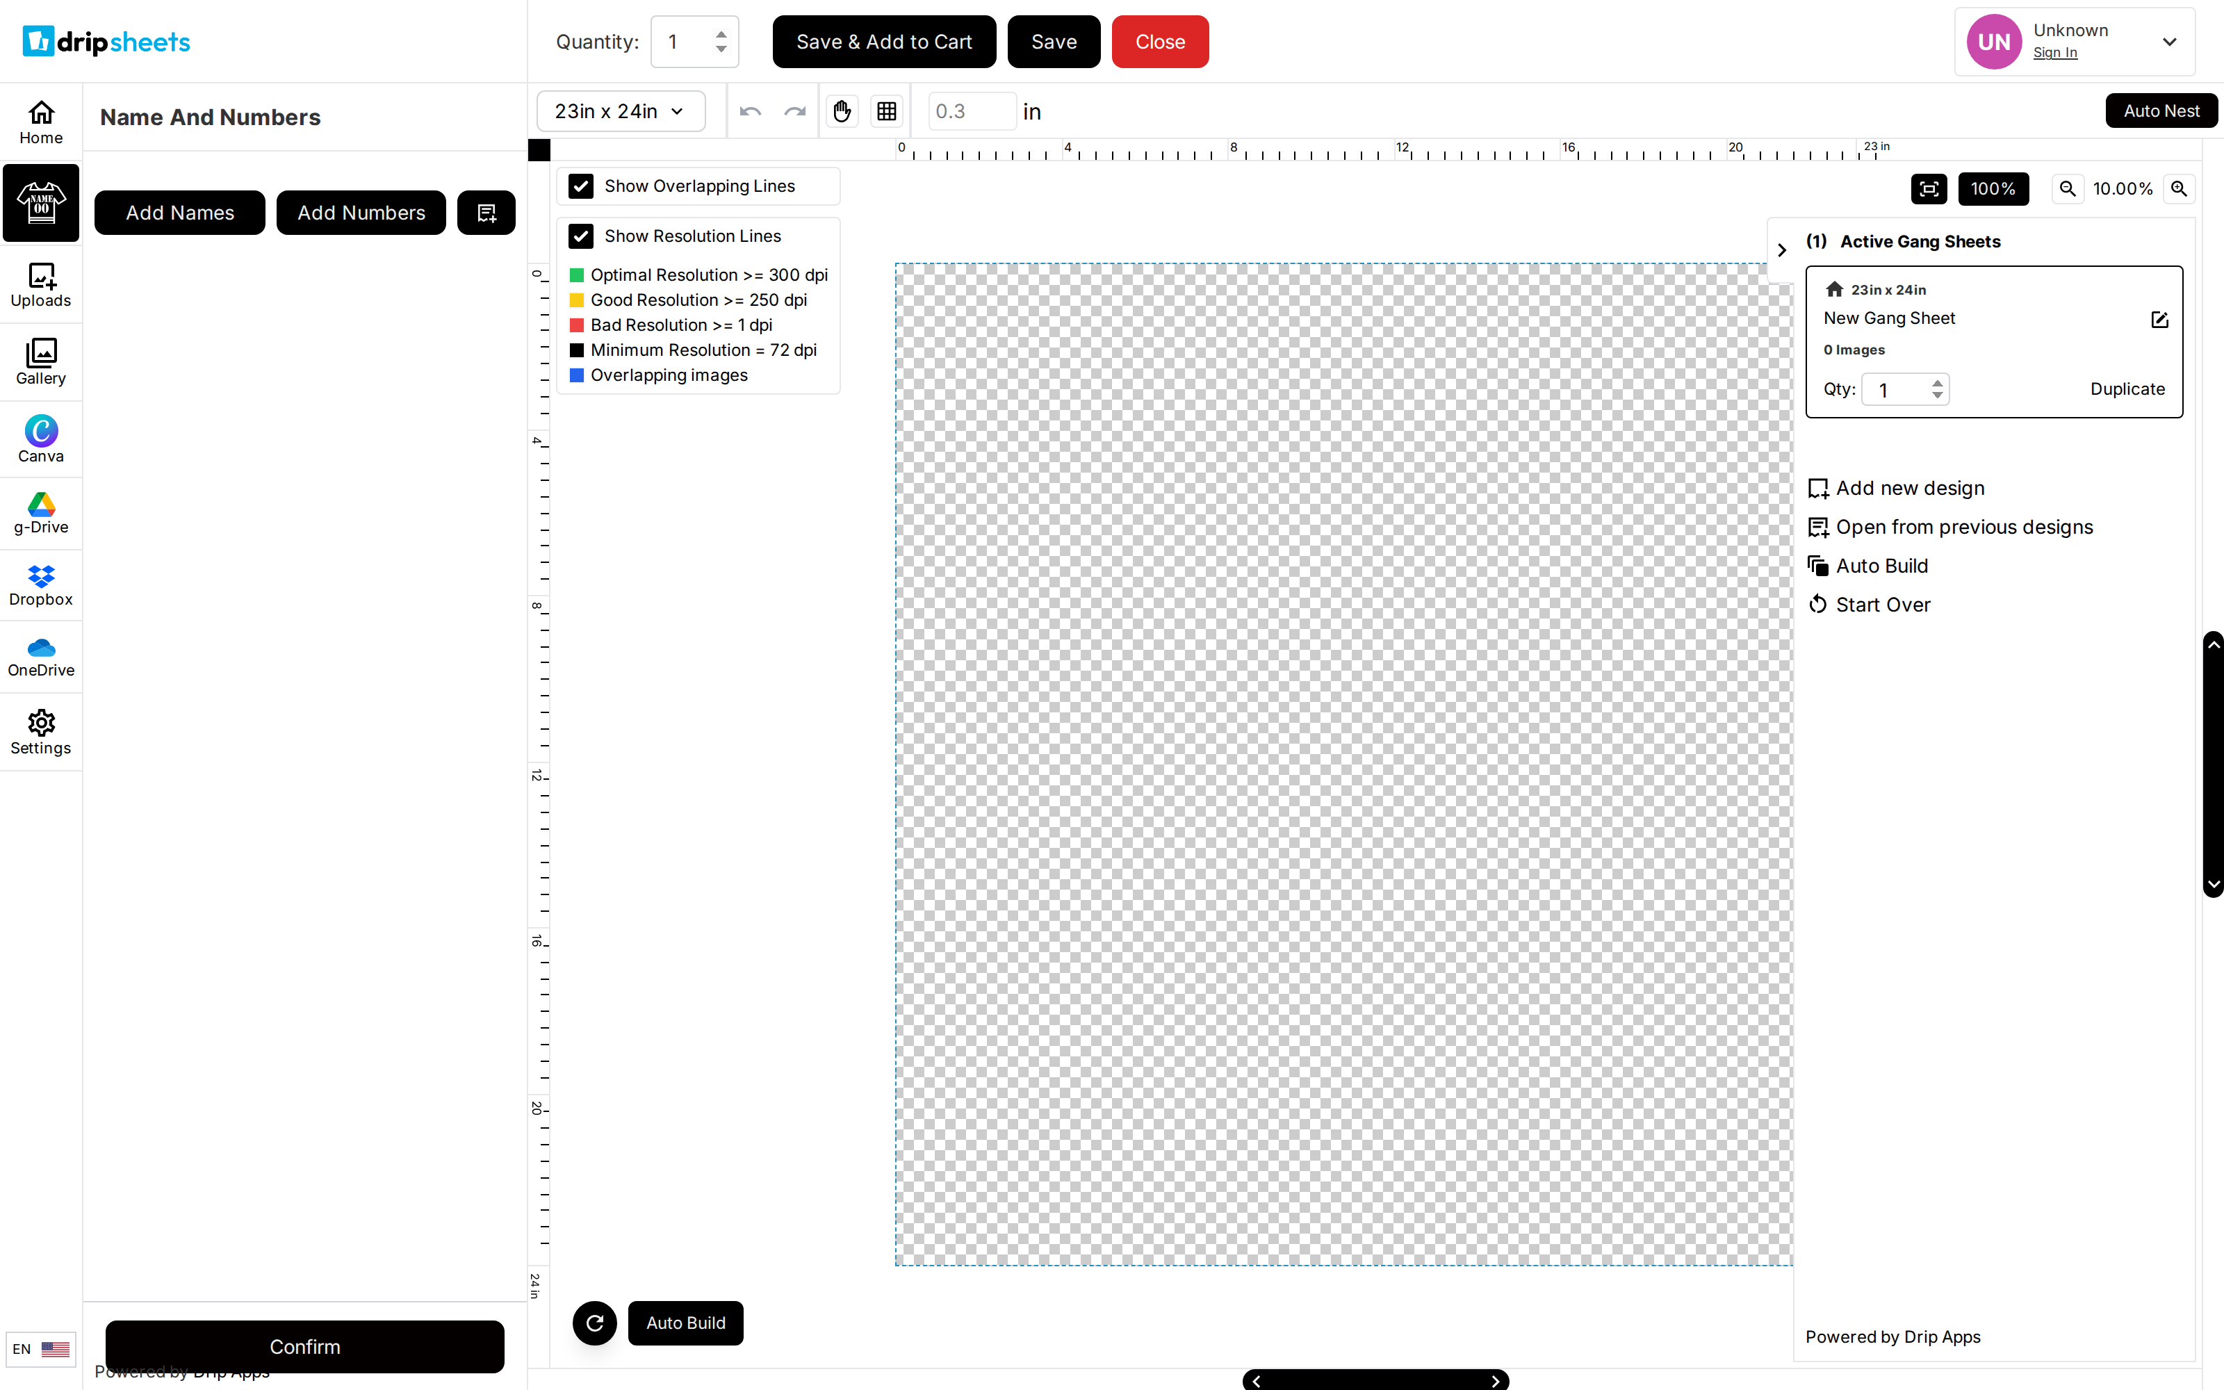The height and width of the screenshot is (1390, 2224).
Task: Open the 23in x 24in size dropdown
Action: point(621,111)
